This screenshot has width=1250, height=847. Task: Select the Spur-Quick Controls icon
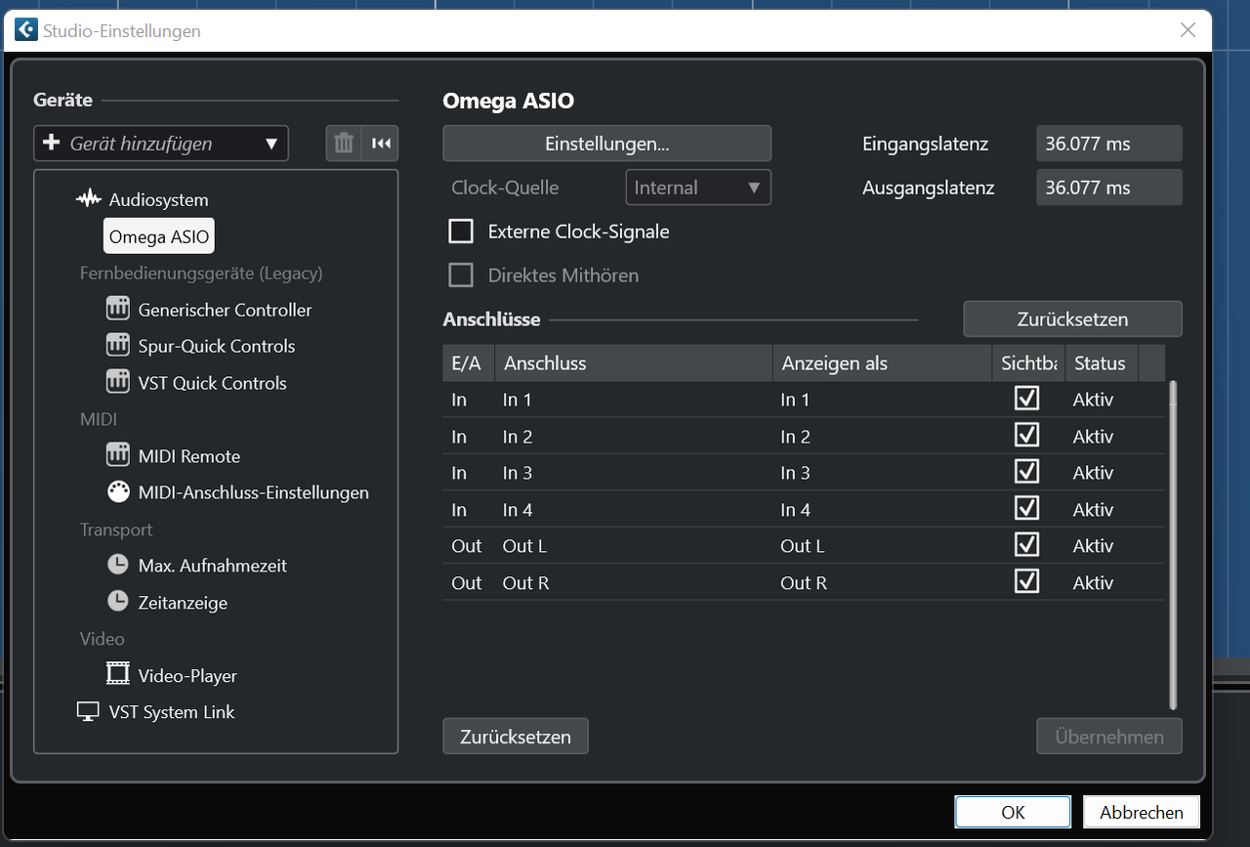(x=118, y=346)
